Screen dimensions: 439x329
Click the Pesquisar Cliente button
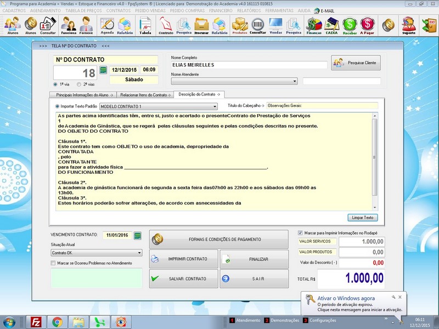pyautogui.click(x=356, y=63)
